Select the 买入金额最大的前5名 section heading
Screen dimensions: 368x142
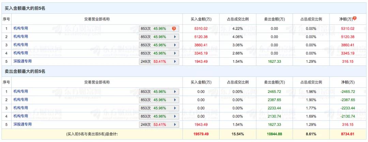pyautogui.click(x=25, y=8)
